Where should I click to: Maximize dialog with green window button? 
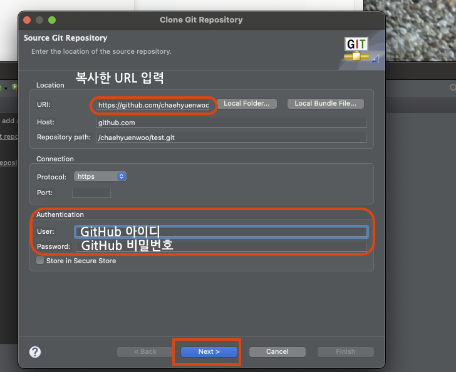pos(52,20)
